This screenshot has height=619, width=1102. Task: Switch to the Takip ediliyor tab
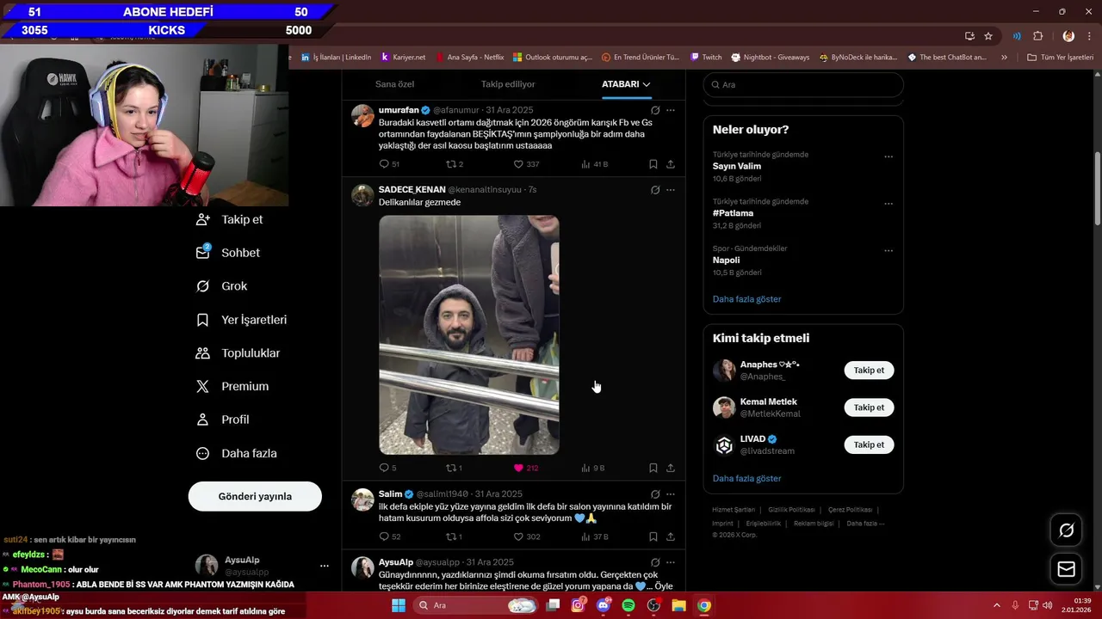(508, 84)
